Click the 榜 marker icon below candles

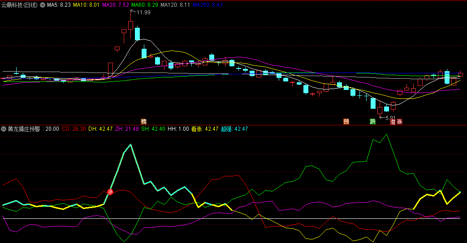pyautogui.click(x=143, y=122)
